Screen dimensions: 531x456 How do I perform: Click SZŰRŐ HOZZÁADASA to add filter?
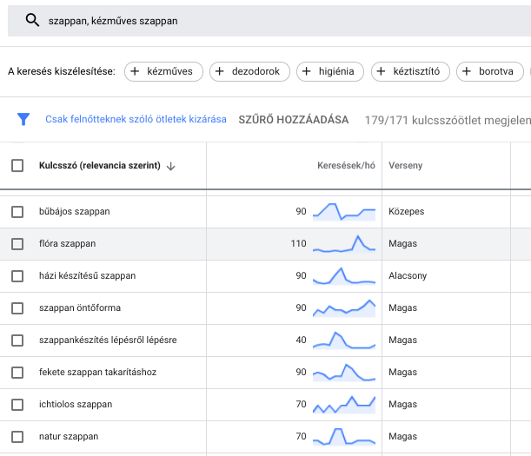(293, 120)
